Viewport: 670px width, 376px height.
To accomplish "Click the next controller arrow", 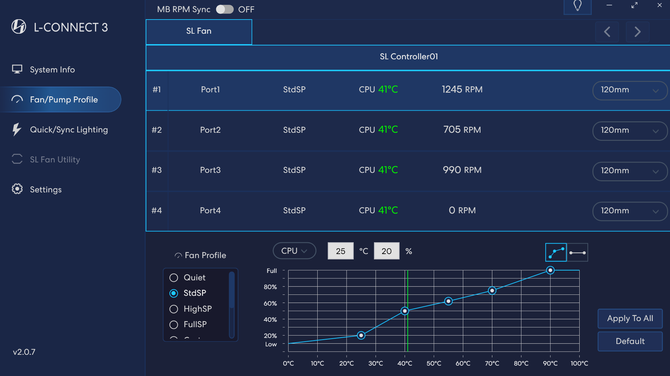I will point(637,32).
